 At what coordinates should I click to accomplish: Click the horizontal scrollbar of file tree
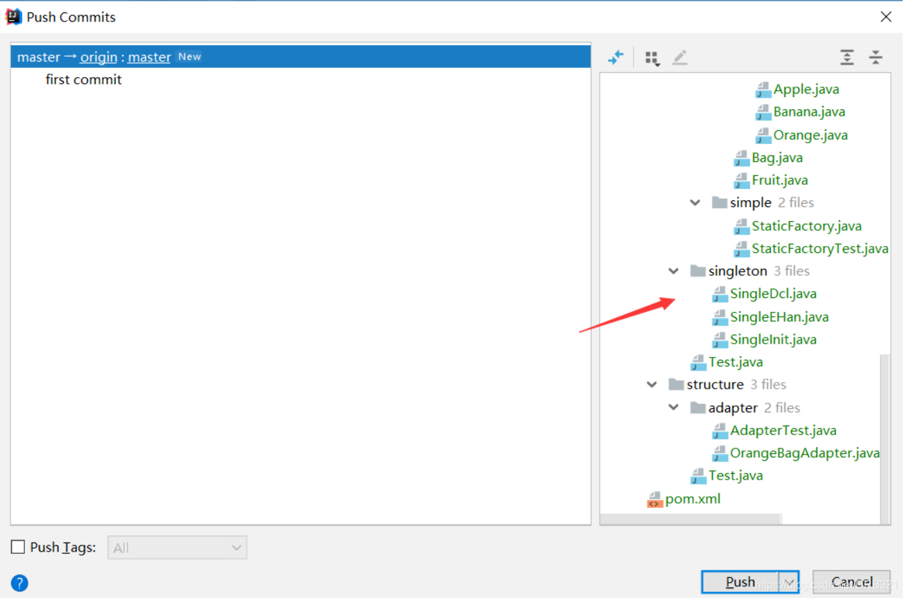[690, 519]
